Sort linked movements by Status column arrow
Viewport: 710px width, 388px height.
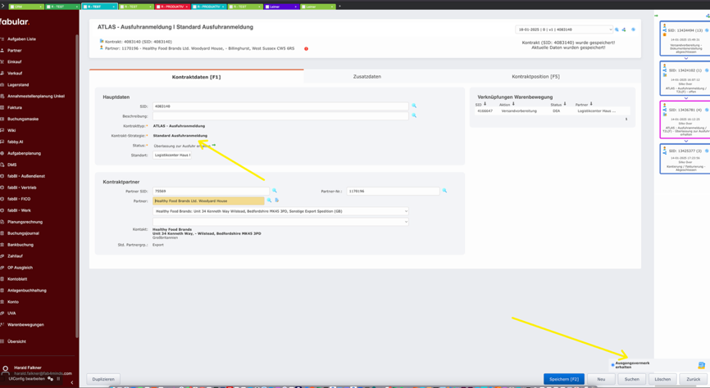(x=565, y=105)
